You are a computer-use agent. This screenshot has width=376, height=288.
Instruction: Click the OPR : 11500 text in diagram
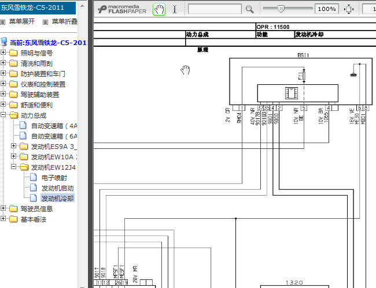click(x=273, y=27)
